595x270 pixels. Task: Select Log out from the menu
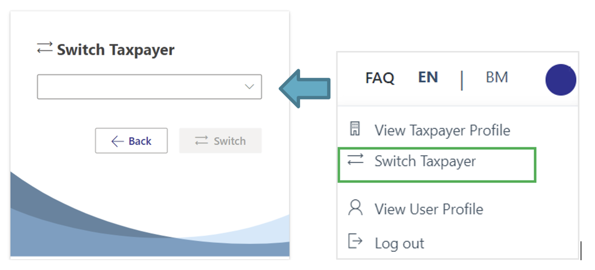click(399, 243)
